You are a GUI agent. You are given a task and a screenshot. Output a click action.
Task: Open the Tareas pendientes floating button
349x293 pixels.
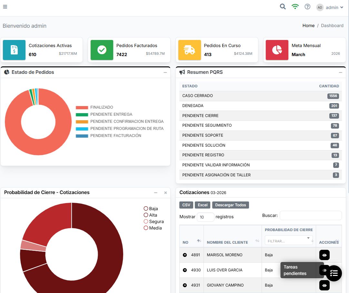[334, 273]
